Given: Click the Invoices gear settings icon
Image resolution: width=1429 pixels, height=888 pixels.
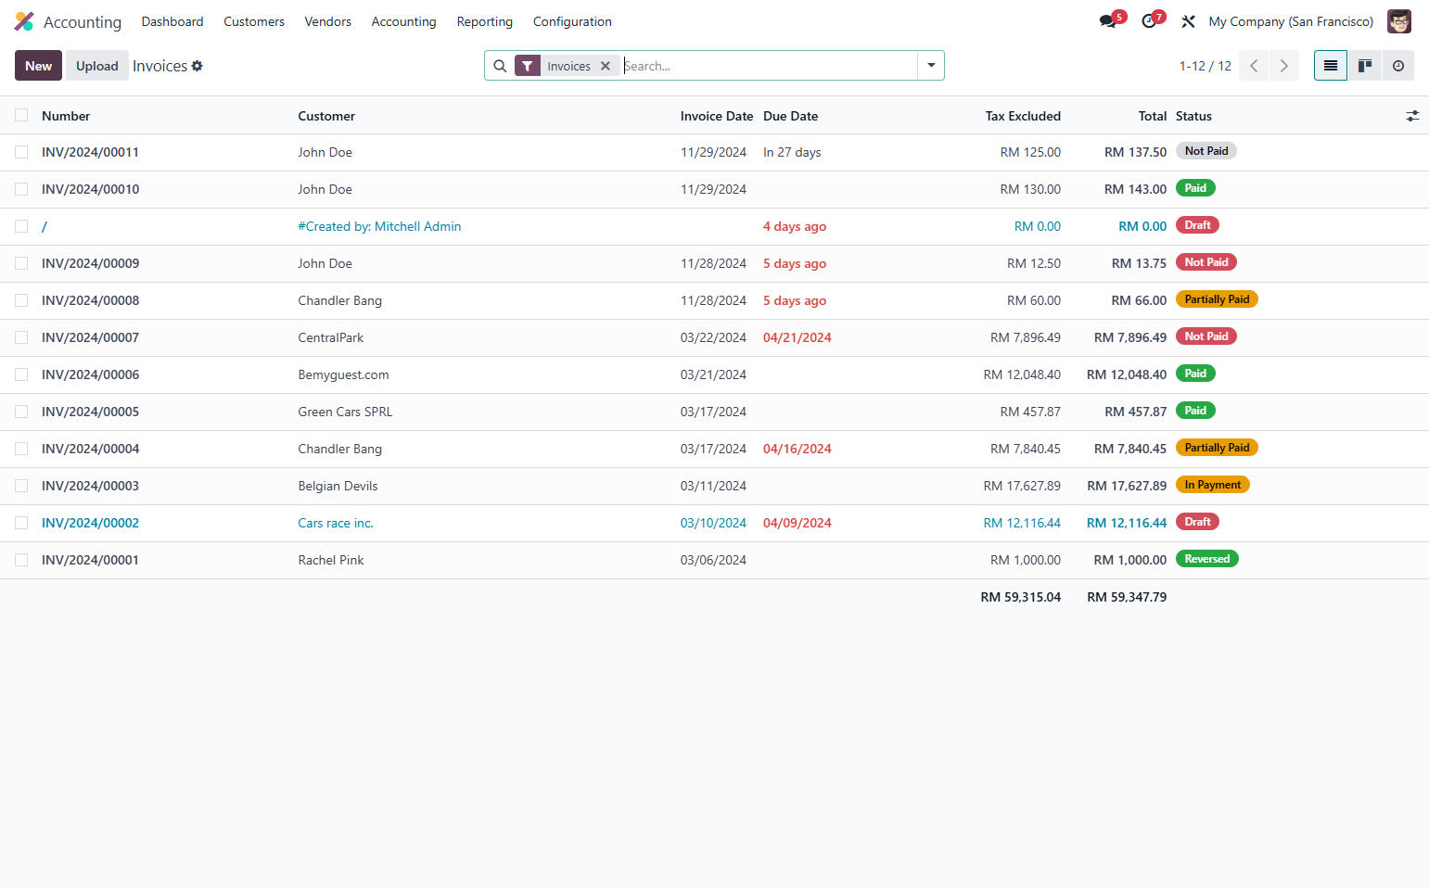Looking at the screenshot, I should 197,66.
